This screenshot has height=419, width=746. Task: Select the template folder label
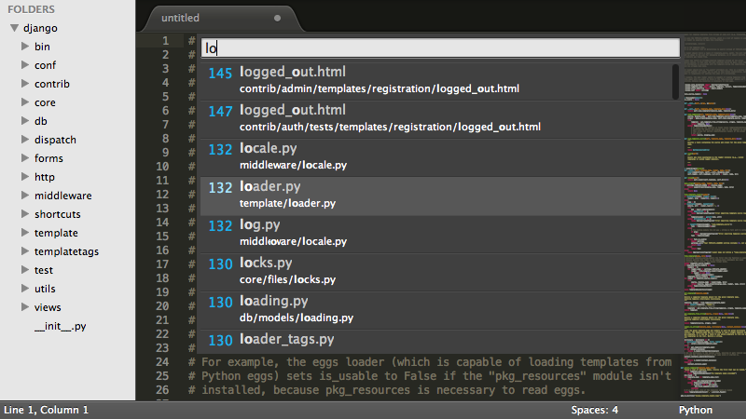point(56,234)
